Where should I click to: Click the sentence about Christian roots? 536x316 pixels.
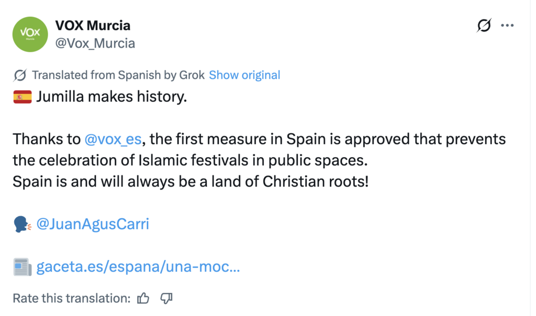click(x=191, y=182)
